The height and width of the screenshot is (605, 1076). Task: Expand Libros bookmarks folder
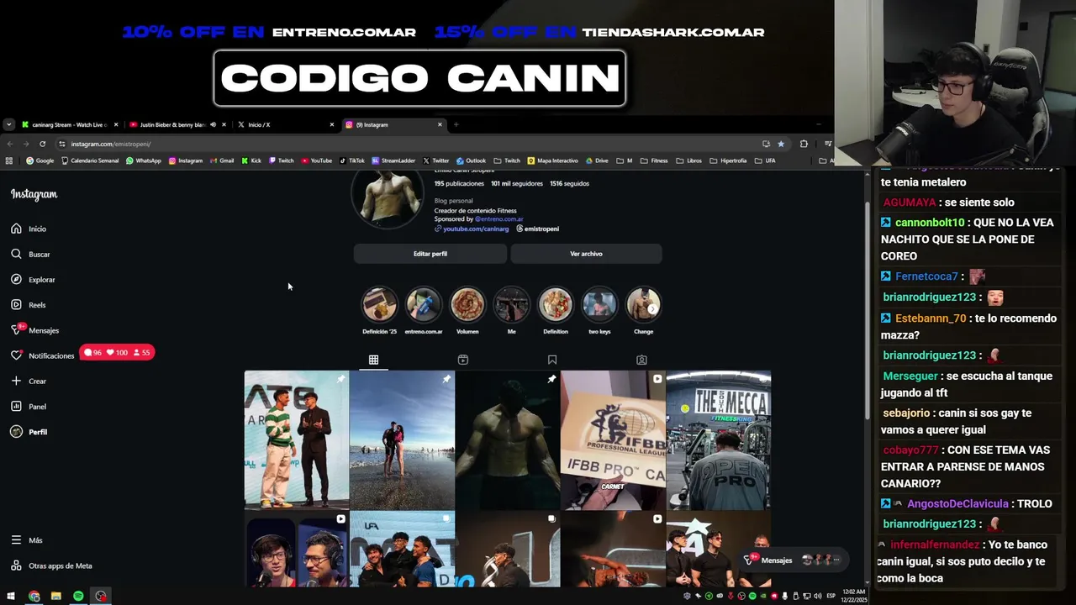689,160
